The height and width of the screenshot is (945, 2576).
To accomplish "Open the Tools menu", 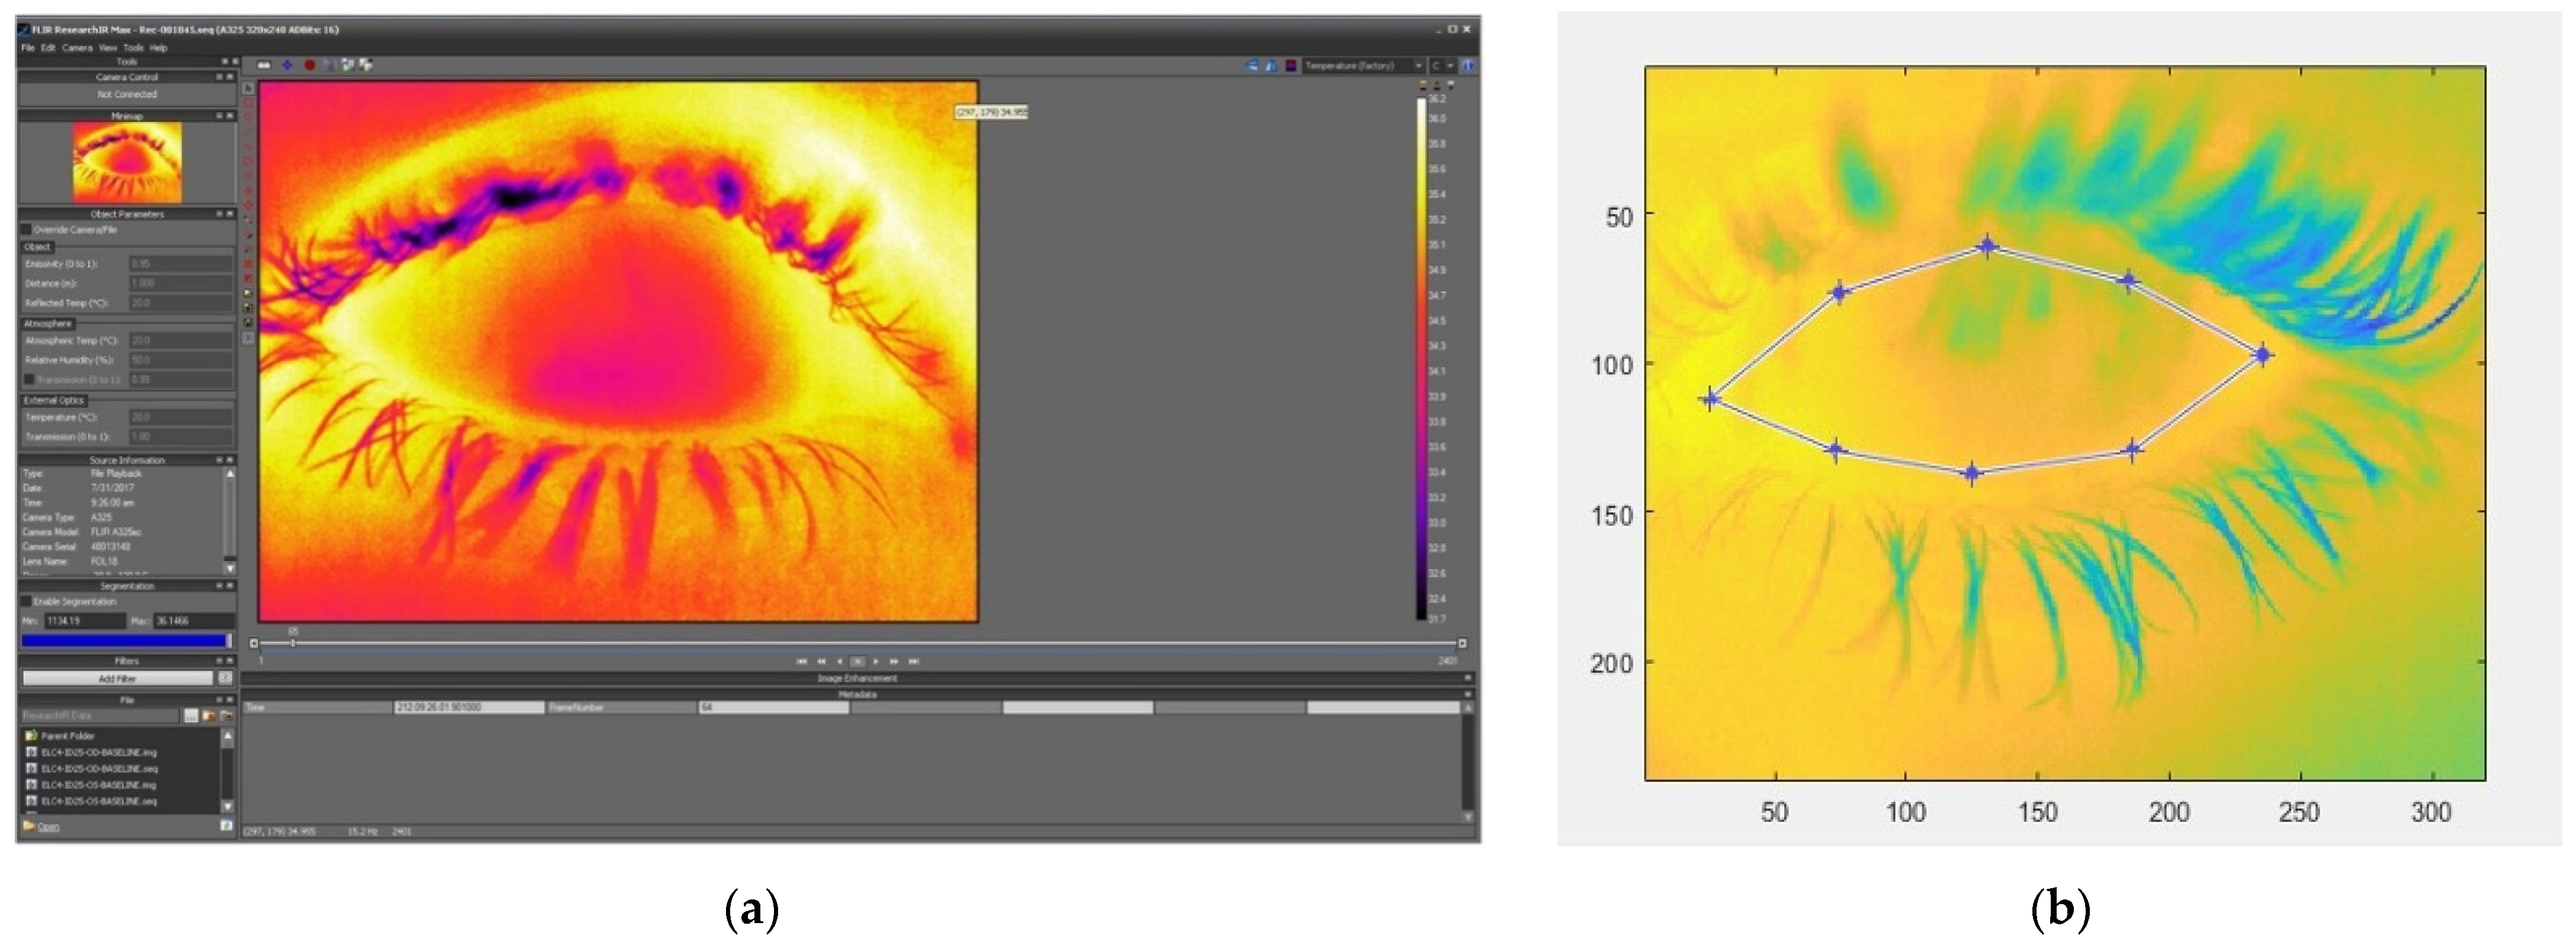I will click(x=133, y=47).
